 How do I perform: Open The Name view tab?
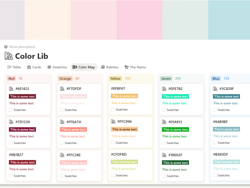tap(135, 67)
